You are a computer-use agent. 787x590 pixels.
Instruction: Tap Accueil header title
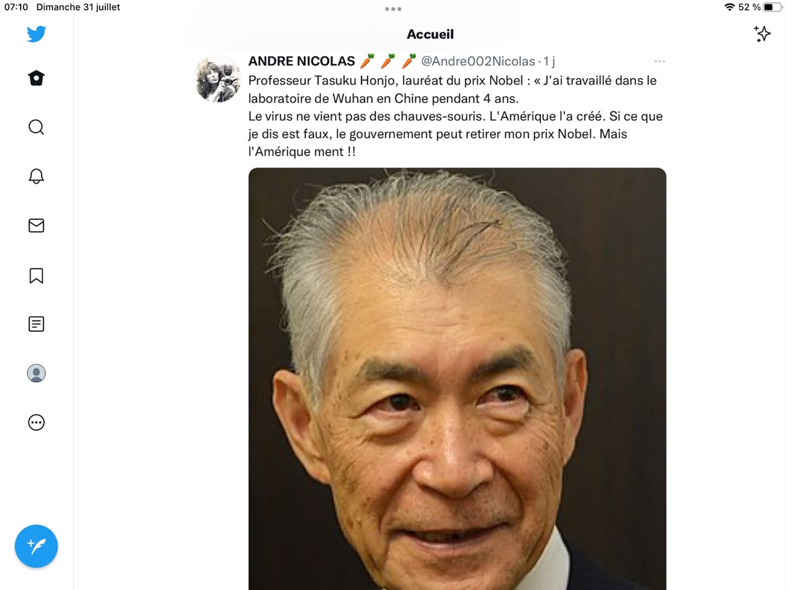430,34
